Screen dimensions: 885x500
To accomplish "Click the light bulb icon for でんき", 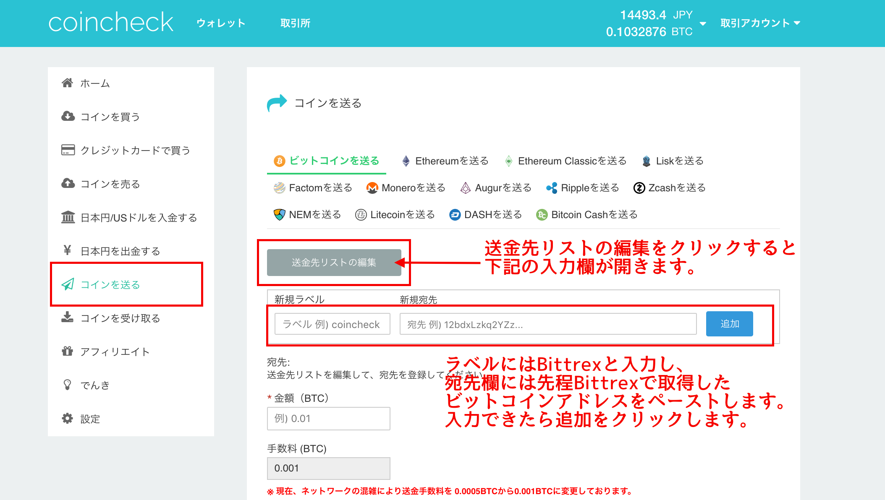I will [67, 385].
